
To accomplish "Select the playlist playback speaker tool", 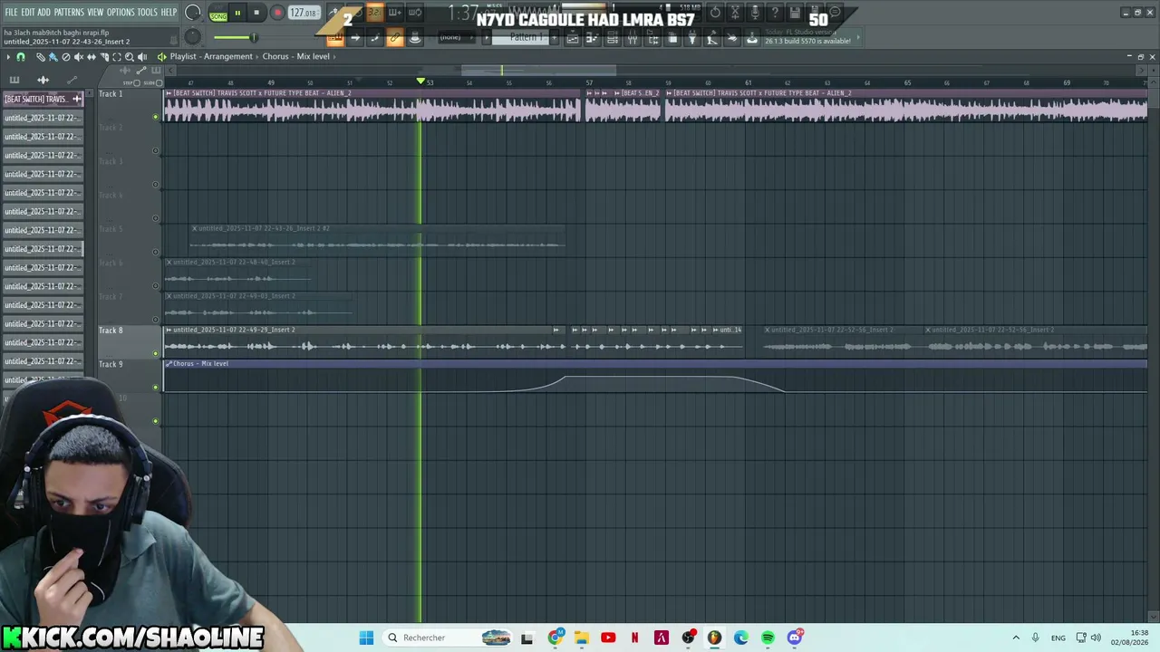I will (142, 57).
